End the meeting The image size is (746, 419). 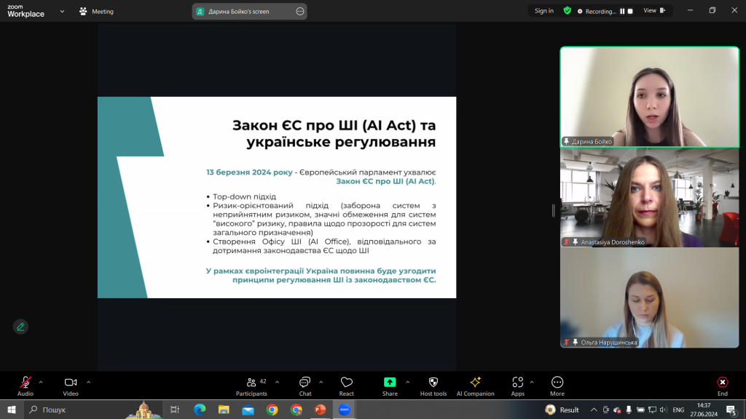coord(722,386)
